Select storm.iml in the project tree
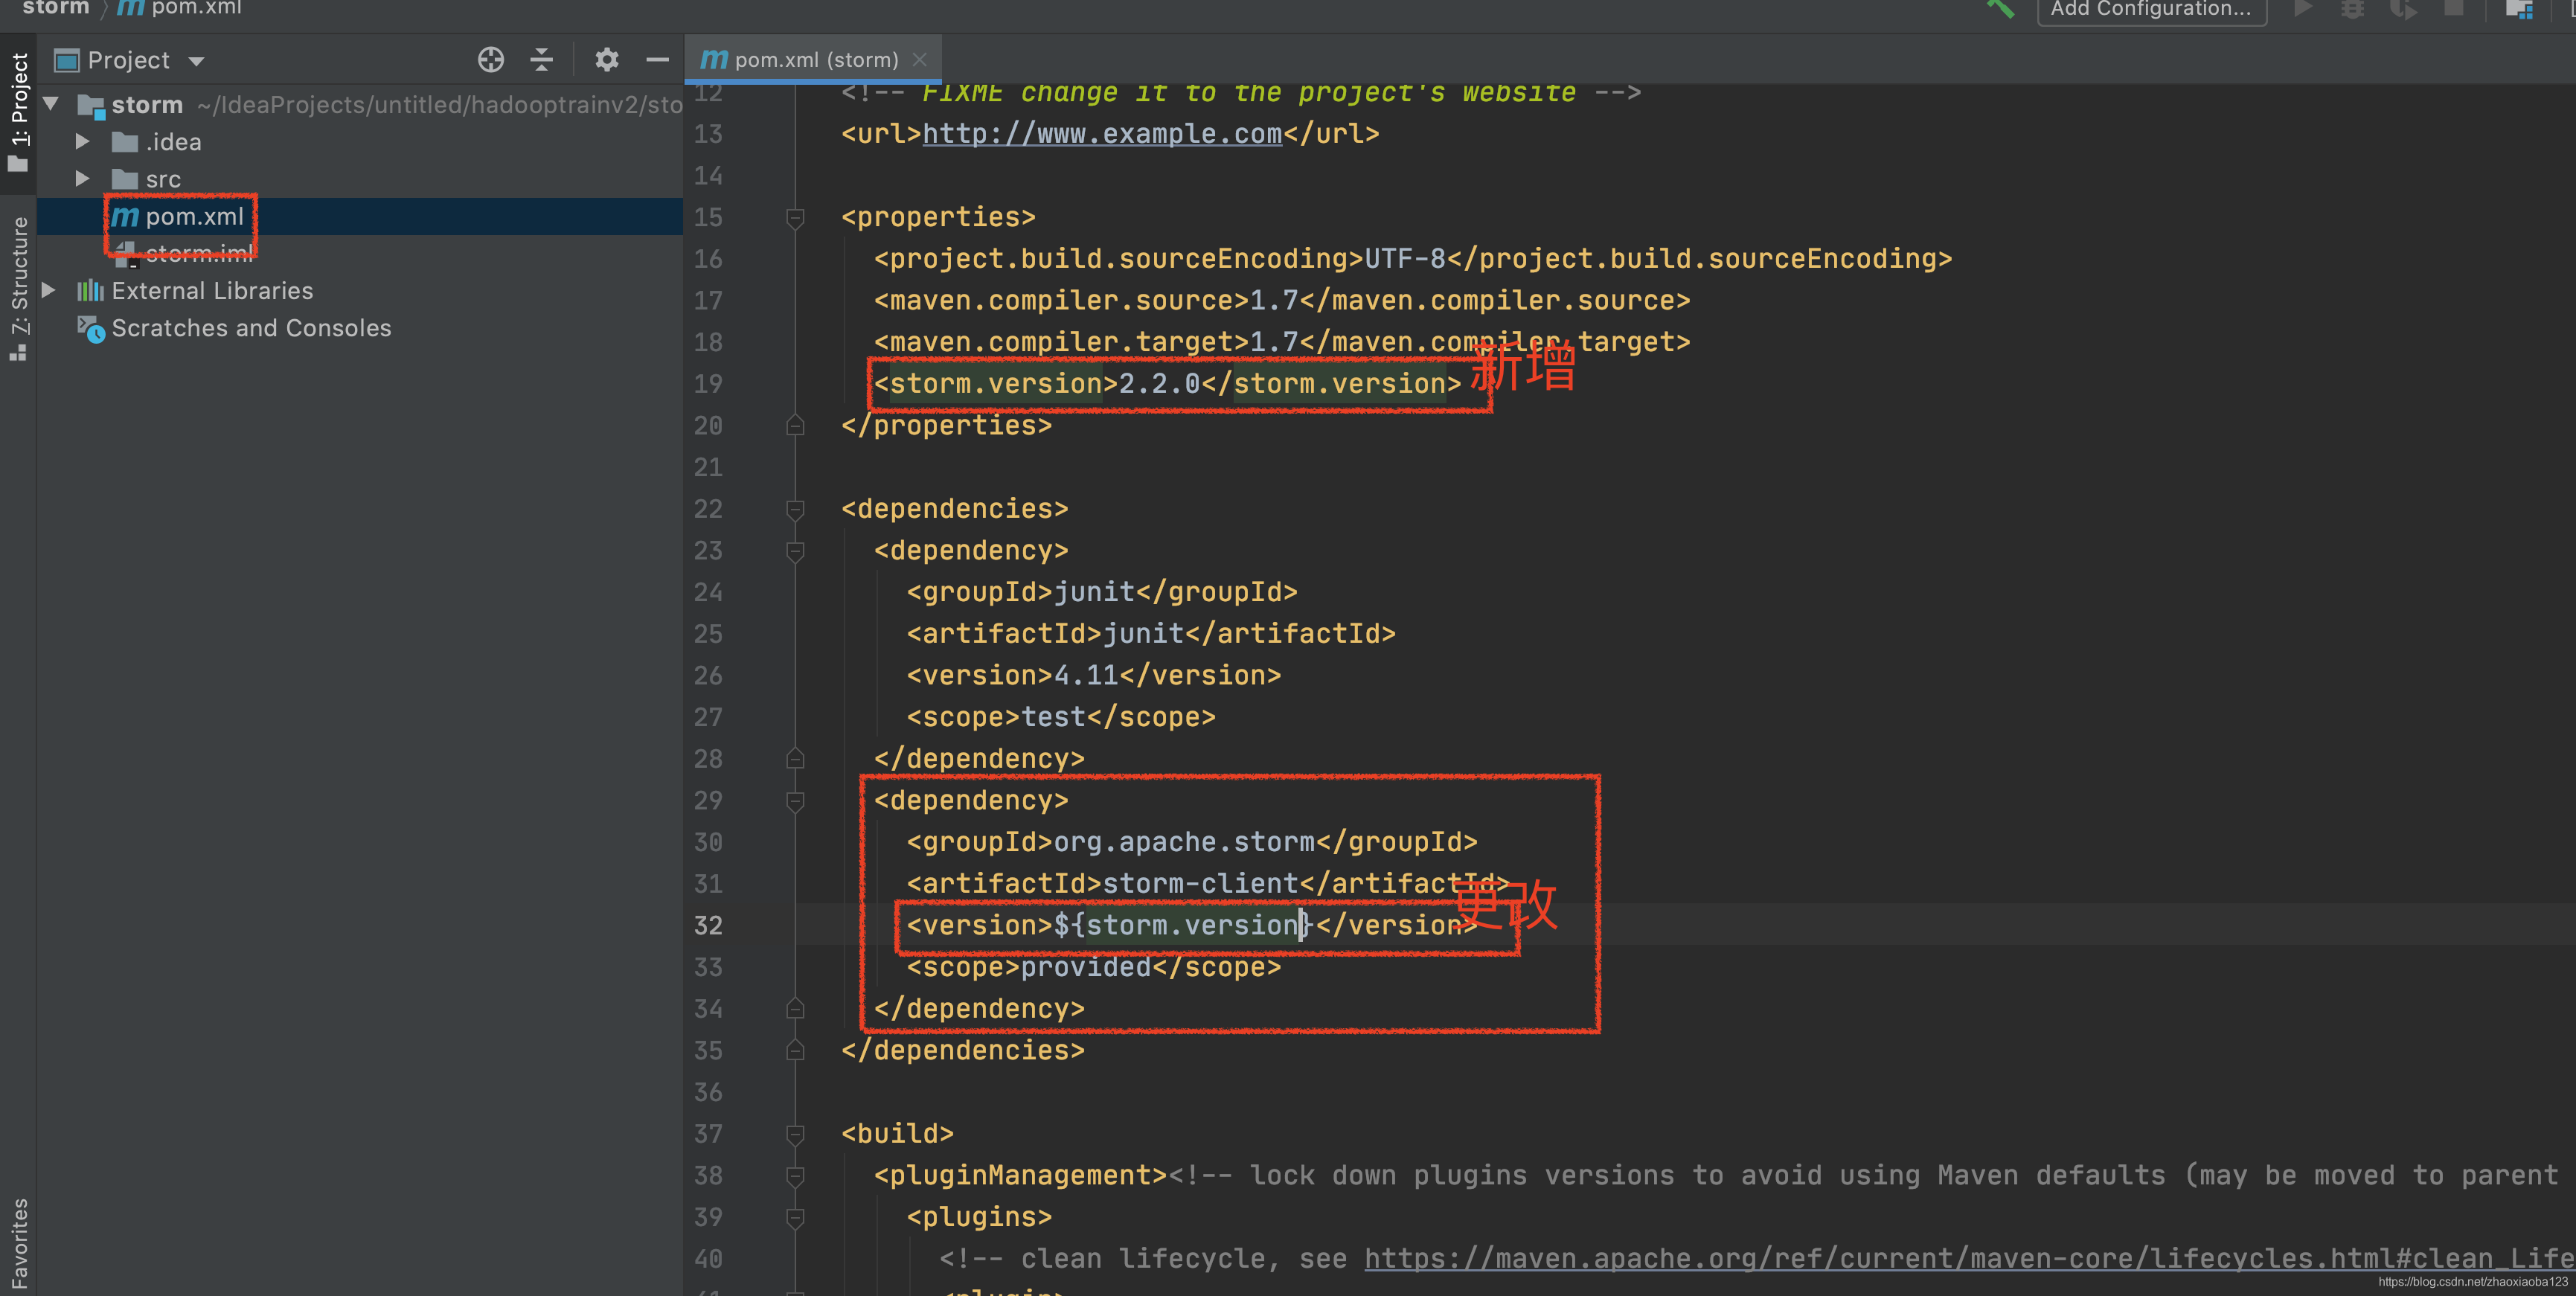 [x=199, y=254]
